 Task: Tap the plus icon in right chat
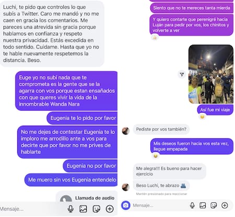point(225,206)
